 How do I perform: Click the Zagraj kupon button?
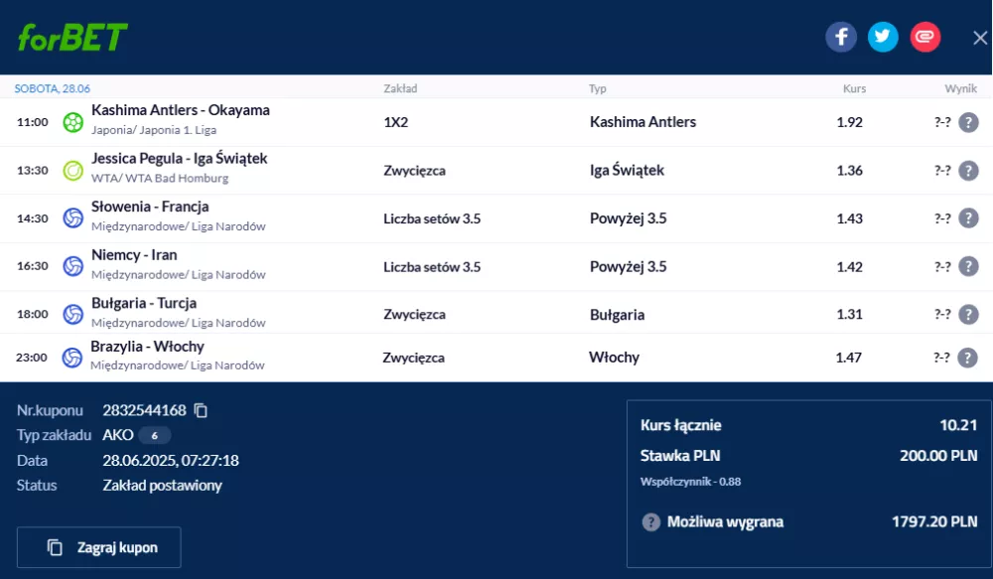[x=98, y=547]
